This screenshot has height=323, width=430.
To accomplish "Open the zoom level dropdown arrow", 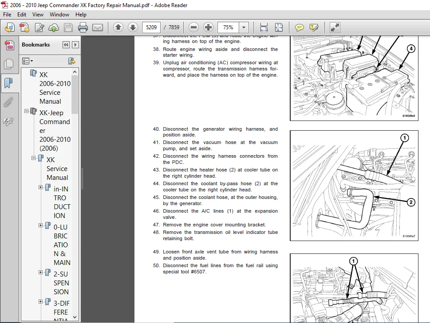I will (244, 27).
